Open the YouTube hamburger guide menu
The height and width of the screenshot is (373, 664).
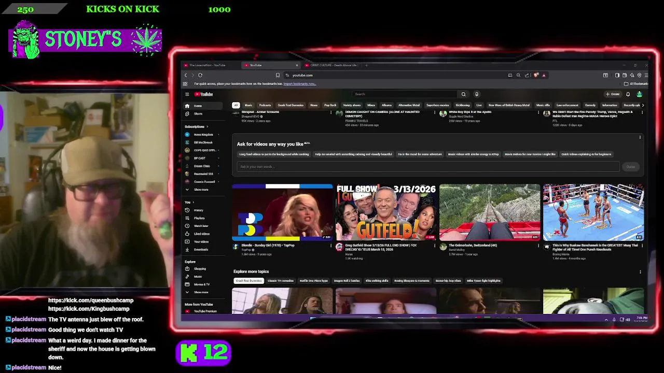tap(187, 94)
